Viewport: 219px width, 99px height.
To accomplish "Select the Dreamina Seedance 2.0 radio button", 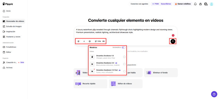I will pos(124,64).
